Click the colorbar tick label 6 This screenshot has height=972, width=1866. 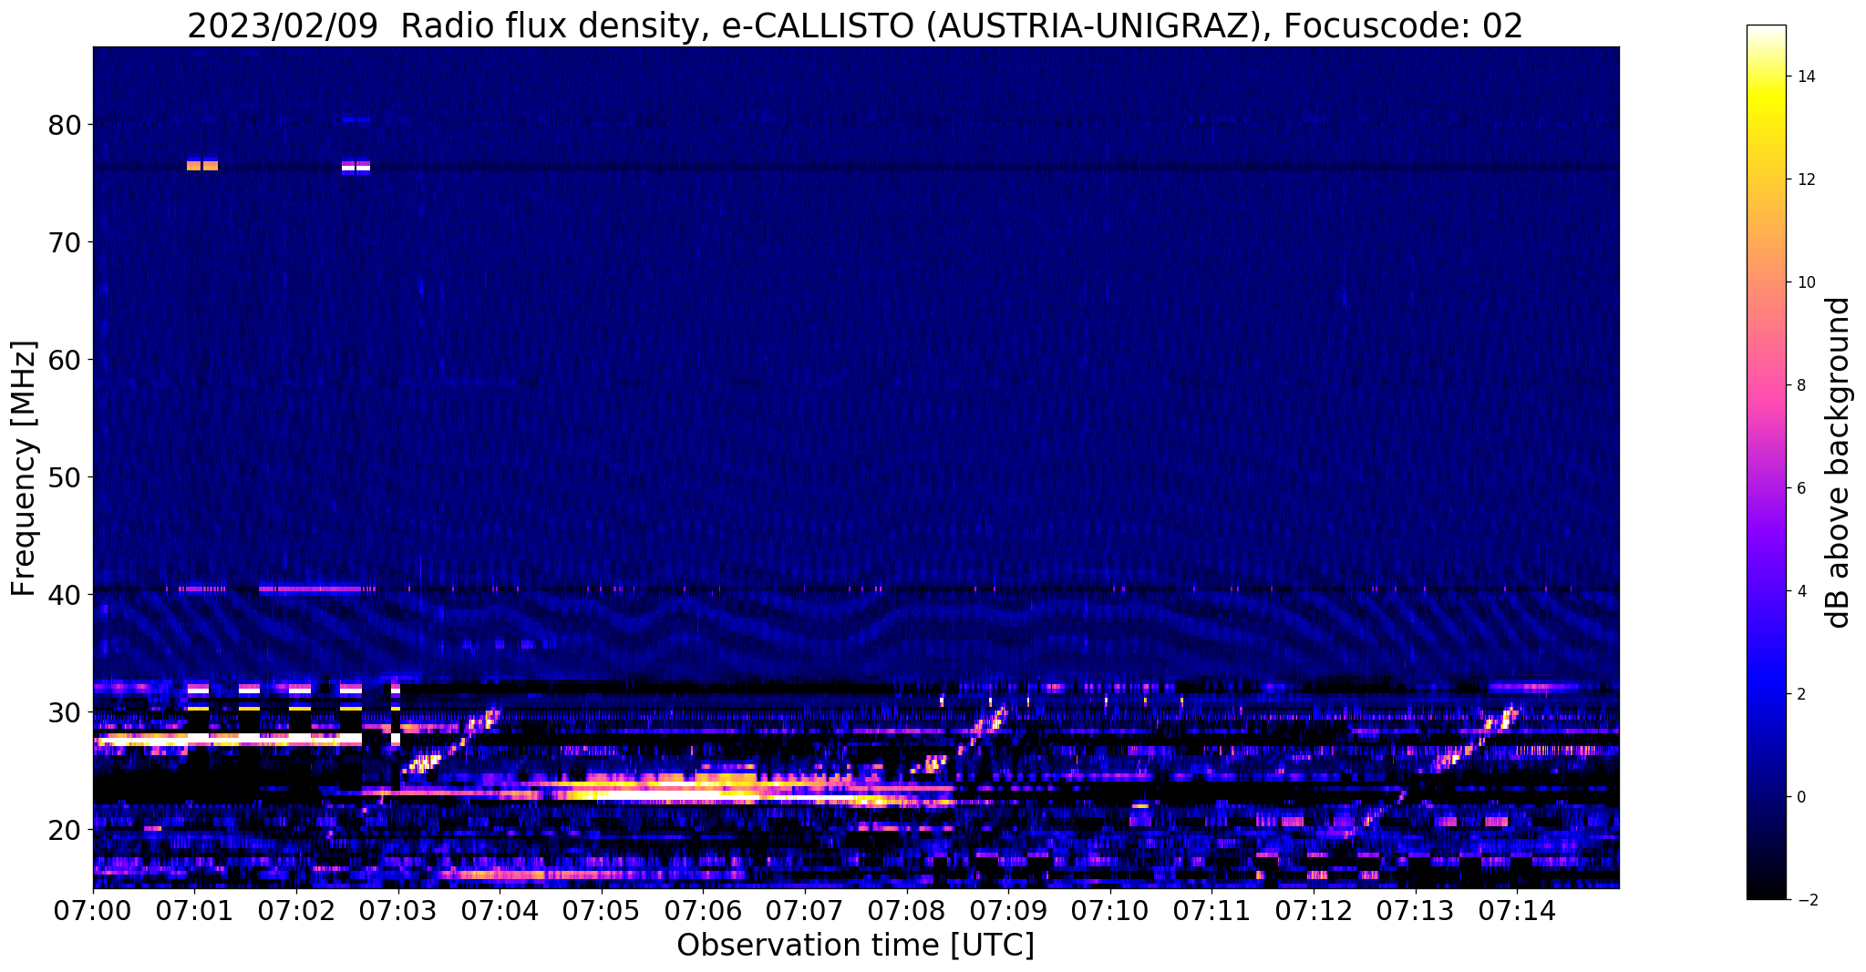[1800, 488]
